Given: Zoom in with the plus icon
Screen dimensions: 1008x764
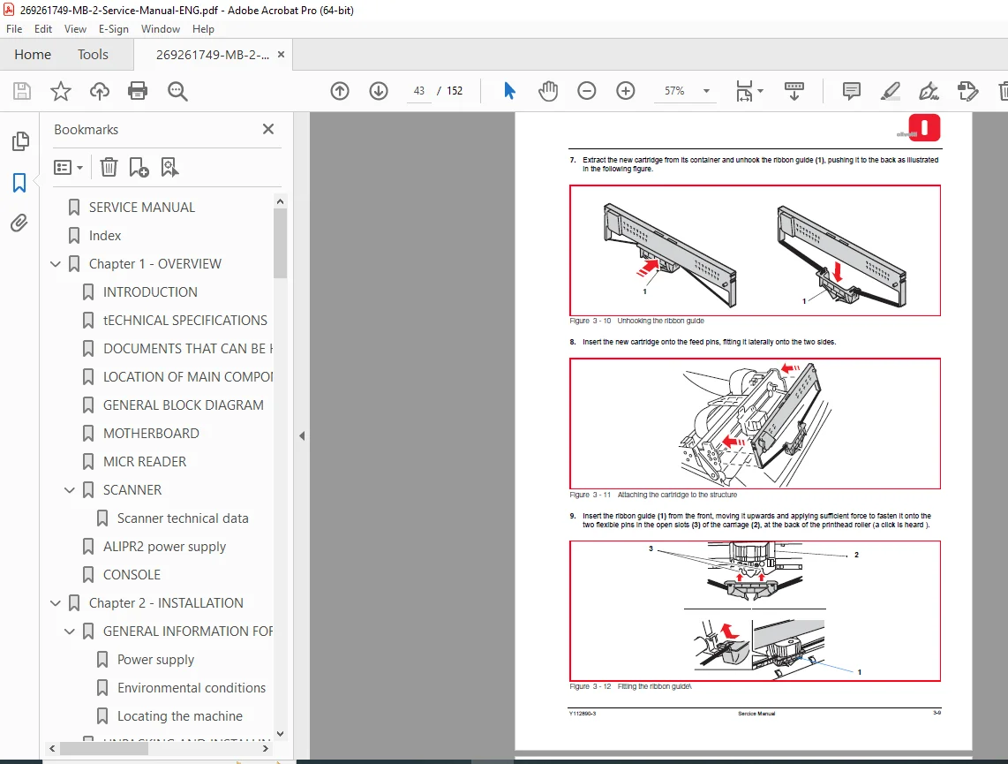Looking at the screenshot, I should (x=625, y=91).
